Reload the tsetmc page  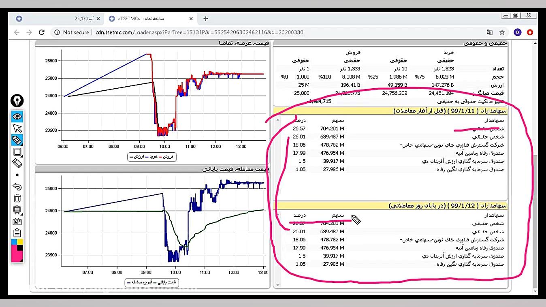41,32
